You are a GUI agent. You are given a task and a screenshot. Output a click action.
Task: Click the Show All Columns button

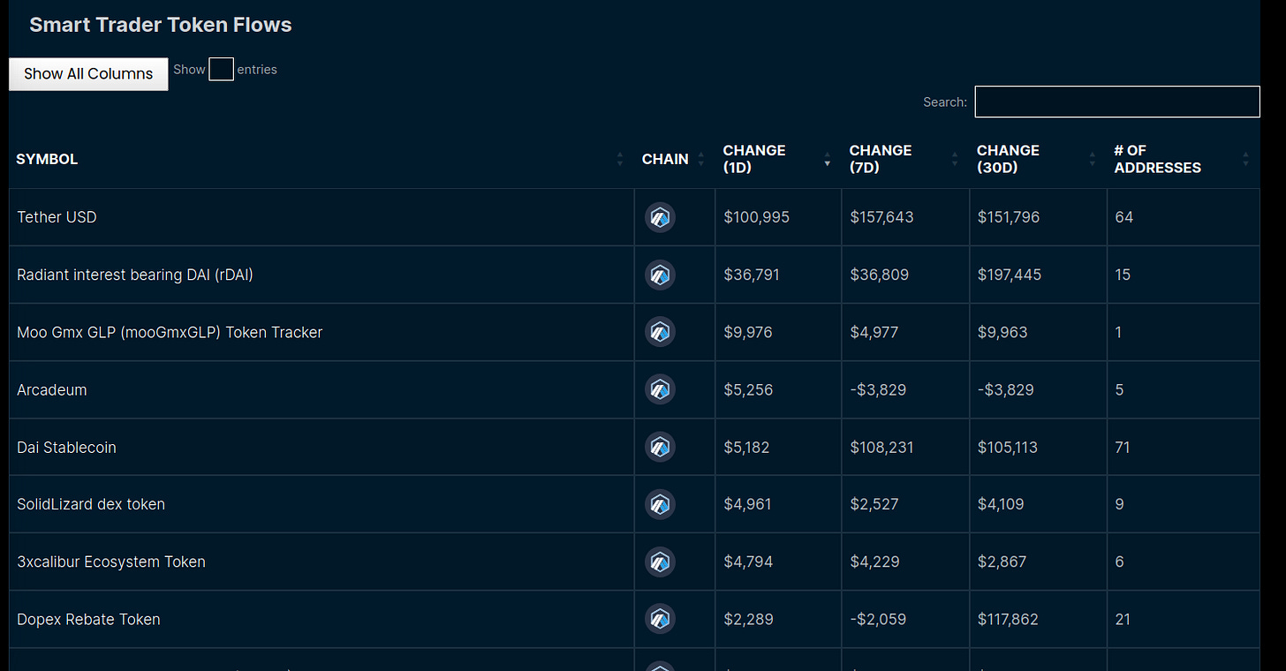pos(88,74)
